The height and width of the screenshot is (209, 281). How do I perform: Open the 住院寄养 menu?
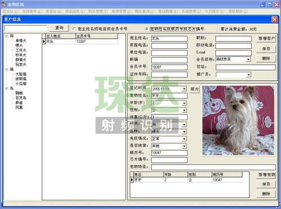32,11
